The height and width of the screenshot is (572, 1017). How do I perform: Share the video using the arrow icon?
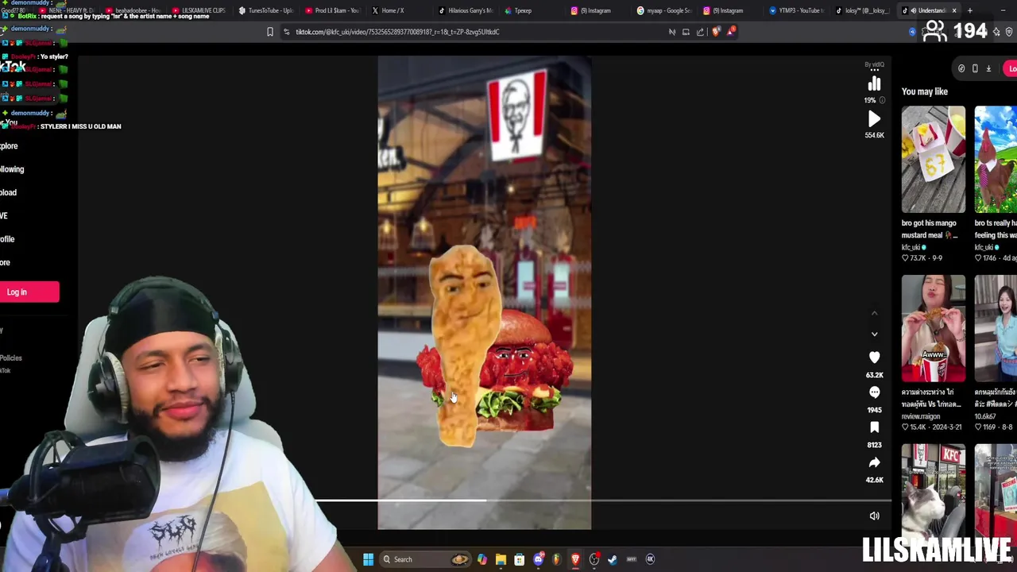pyautogui.click(x=874, y=462)
